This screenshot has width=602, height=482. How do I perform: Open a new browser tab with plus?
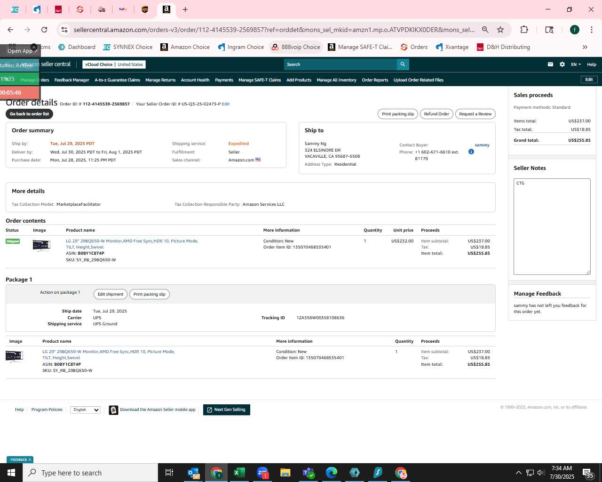coord(185,9)
